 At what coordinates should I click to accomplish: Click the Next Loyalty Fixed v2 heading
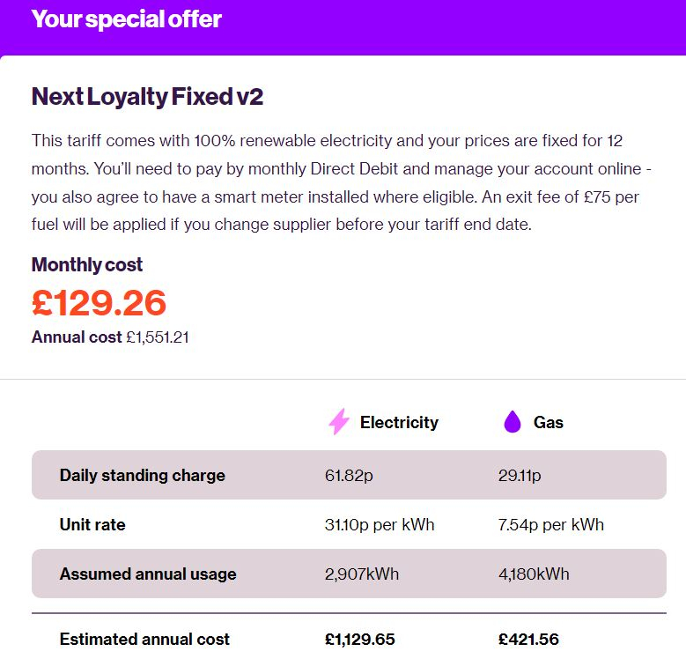click(x=147, y=97)
